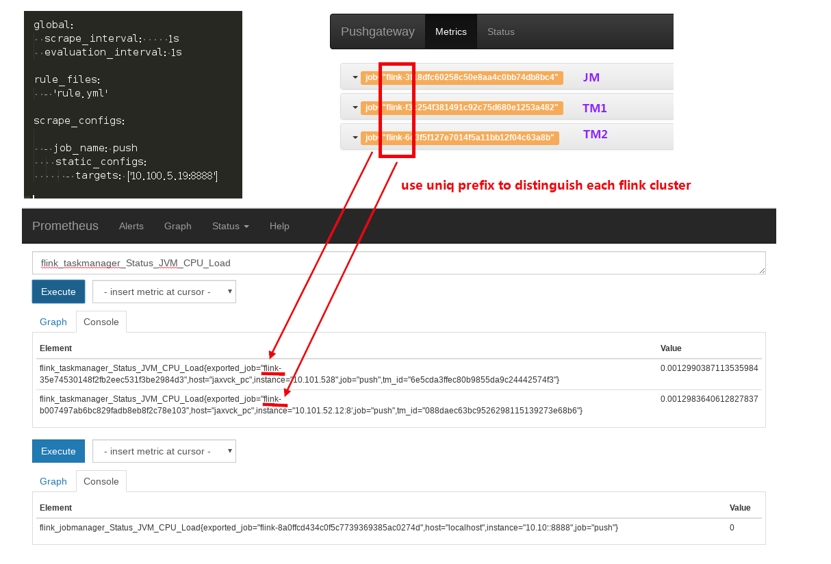Open the second insert metric at cursor dropdown
Screen dimensions: 831x564
[164, 451]
